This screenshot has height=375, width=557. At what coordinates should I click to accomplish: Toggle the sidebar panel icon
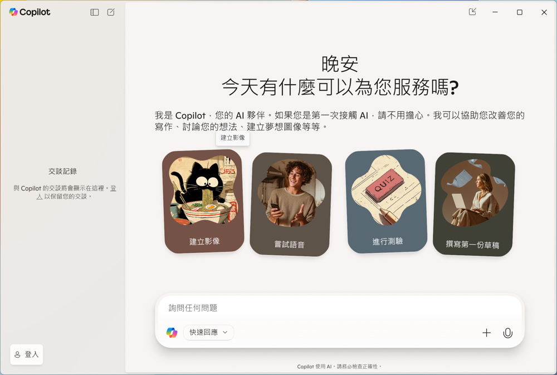(95, 12)
